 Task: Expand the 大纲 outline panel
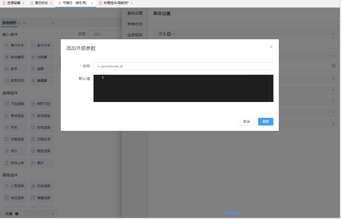tap(53, 214)
